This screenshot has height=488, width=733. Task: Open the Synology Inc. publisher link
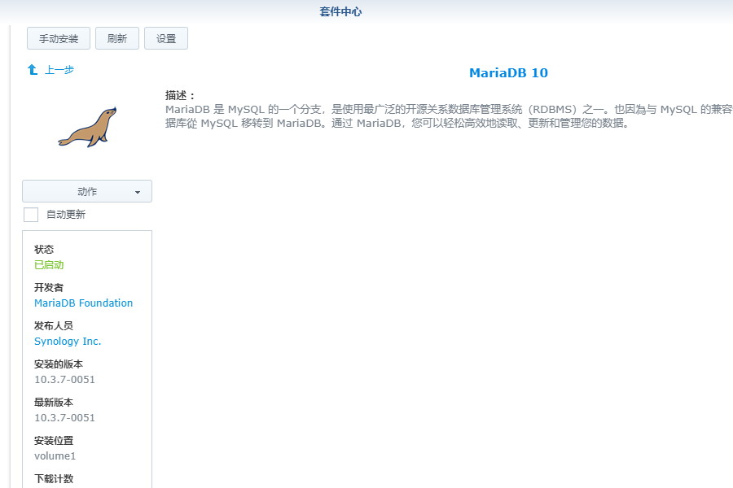click(68, 341)
